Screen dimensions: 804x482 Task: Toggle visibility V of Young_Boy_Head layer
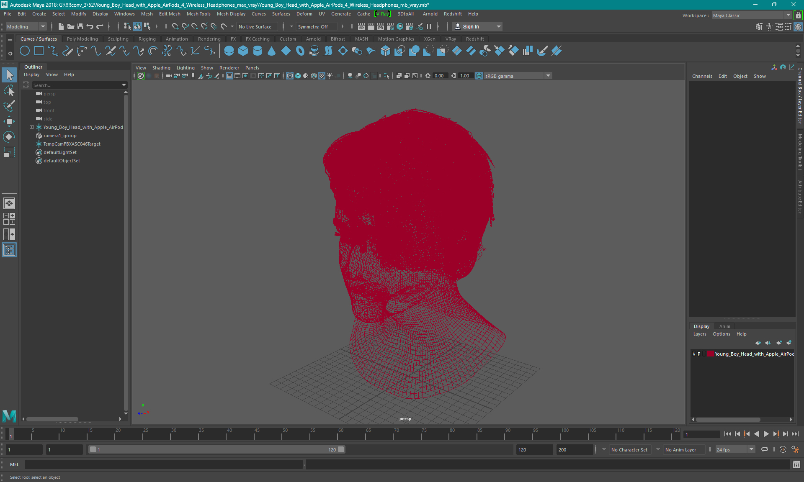(694, 354)
